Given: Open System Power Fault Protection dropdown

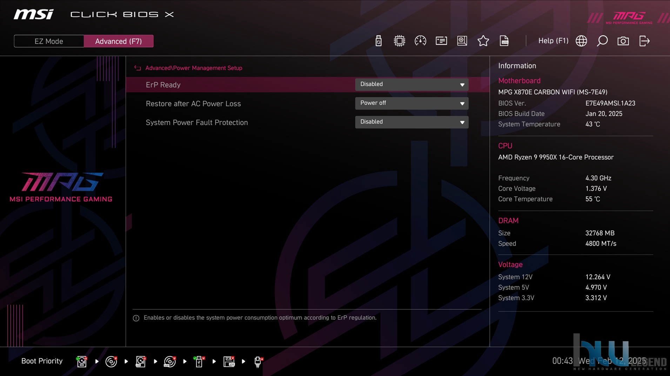Looking at the screenshot, I should pyautogui.click(x=411, y=122).
